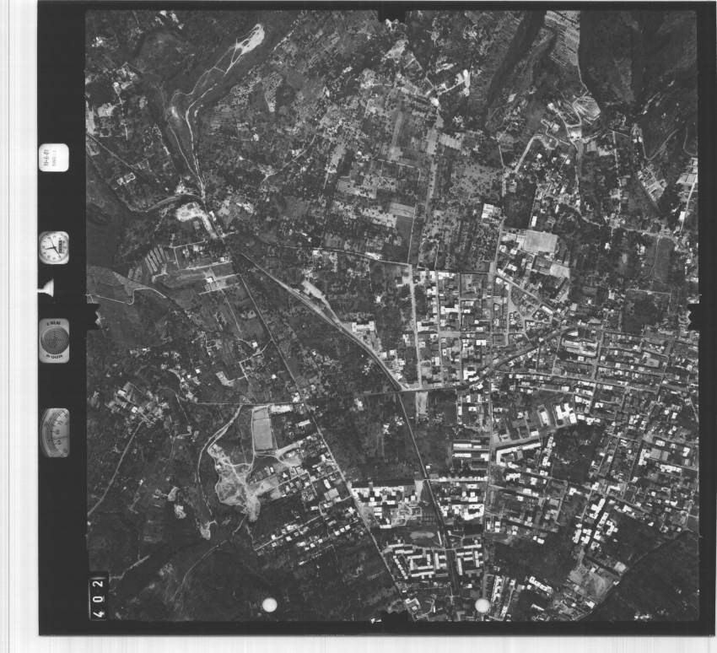The width and height of the screenshot is (717, 653).
Task: Click the diagonal road crossing the center
Action: tap(354, 337)
